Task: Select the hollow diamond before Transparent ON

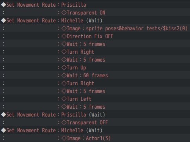Action: pyautogui.click(x=64, y=13)
